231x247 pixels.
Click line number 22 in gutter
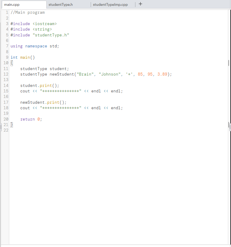coord(6,130)
